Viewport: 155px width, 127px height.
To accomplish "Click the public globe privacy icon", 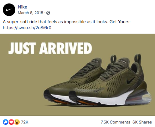I will [48, 13].
